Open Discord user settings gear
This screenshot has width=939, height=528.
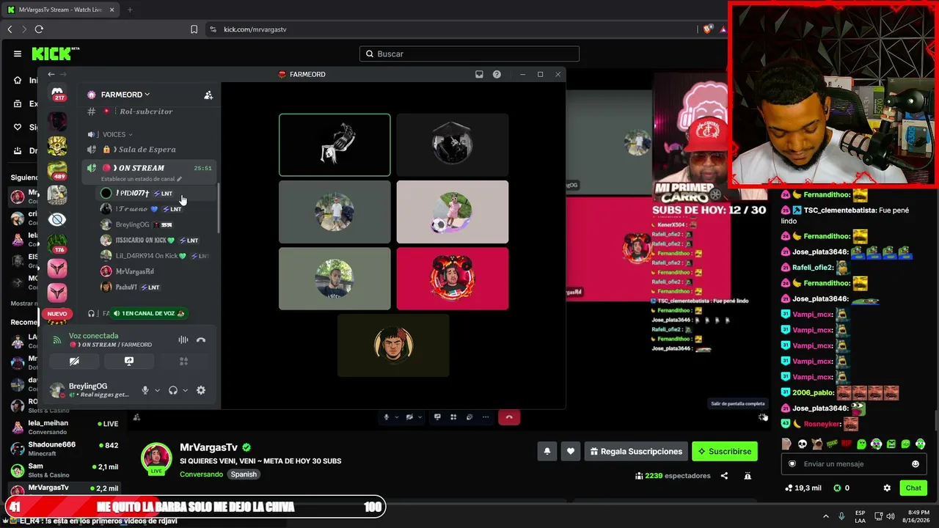(201, 390)
